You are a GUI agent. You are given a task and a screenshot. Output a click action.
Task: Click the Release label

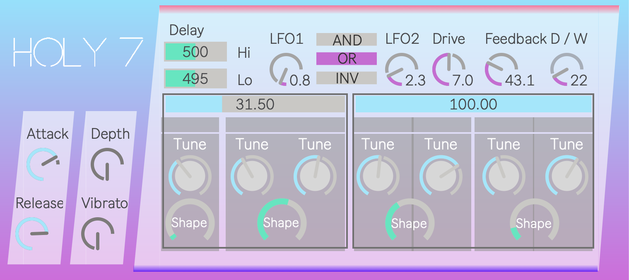[x=39, y=203]
